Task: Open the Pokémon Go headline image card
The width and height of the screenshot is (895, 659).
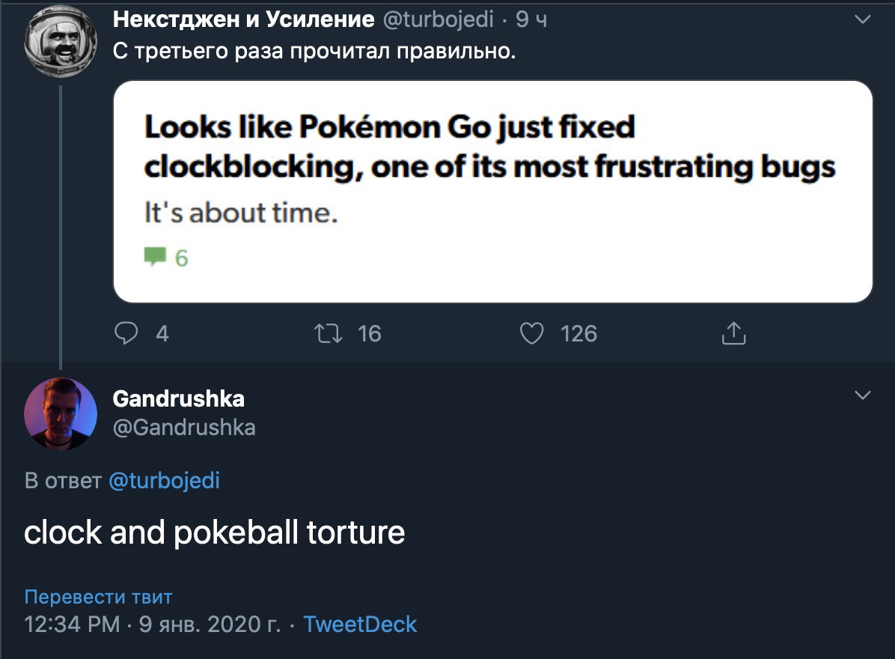Action: (x=492, y=191)
